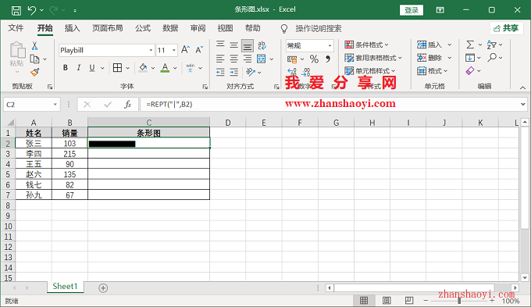Image resolution: width=531 pixels, height=307 pixels.
Task: Open number format 常规 dropdown
Action: click(330, 45)
